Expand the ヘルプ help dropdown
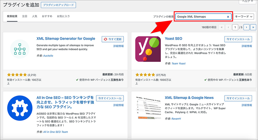Screen dimensions: 258x140 pyautogui.click(x=247, y=1)
